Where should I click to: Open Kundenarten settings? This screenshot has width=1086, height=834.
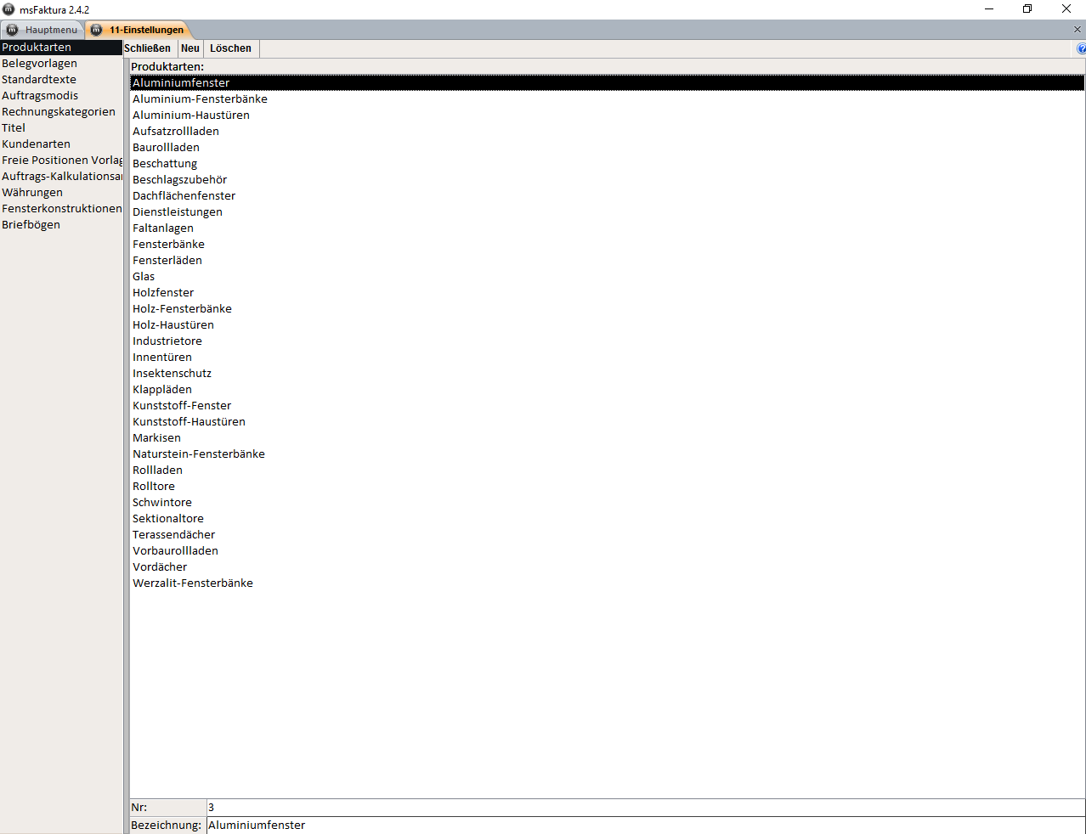point(61,144)
